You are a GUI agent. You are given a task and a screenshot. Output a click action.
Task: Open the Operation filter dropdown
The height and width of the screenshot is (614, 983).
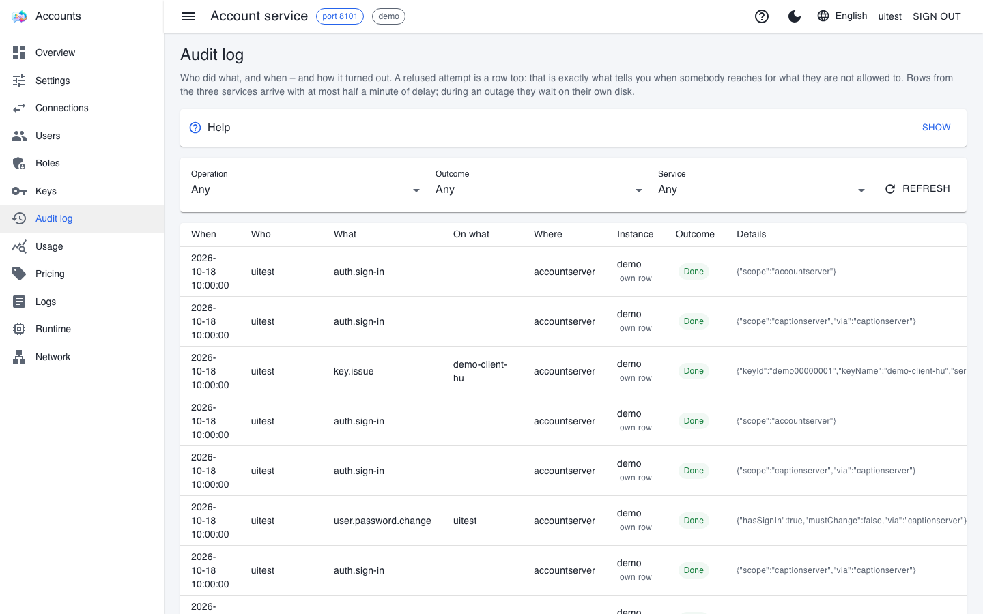pos(308,190)
